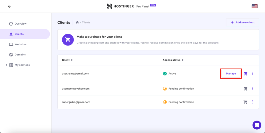Open more options for user.name@email.com
Screen dimensions: 265x133
[253, 73]
